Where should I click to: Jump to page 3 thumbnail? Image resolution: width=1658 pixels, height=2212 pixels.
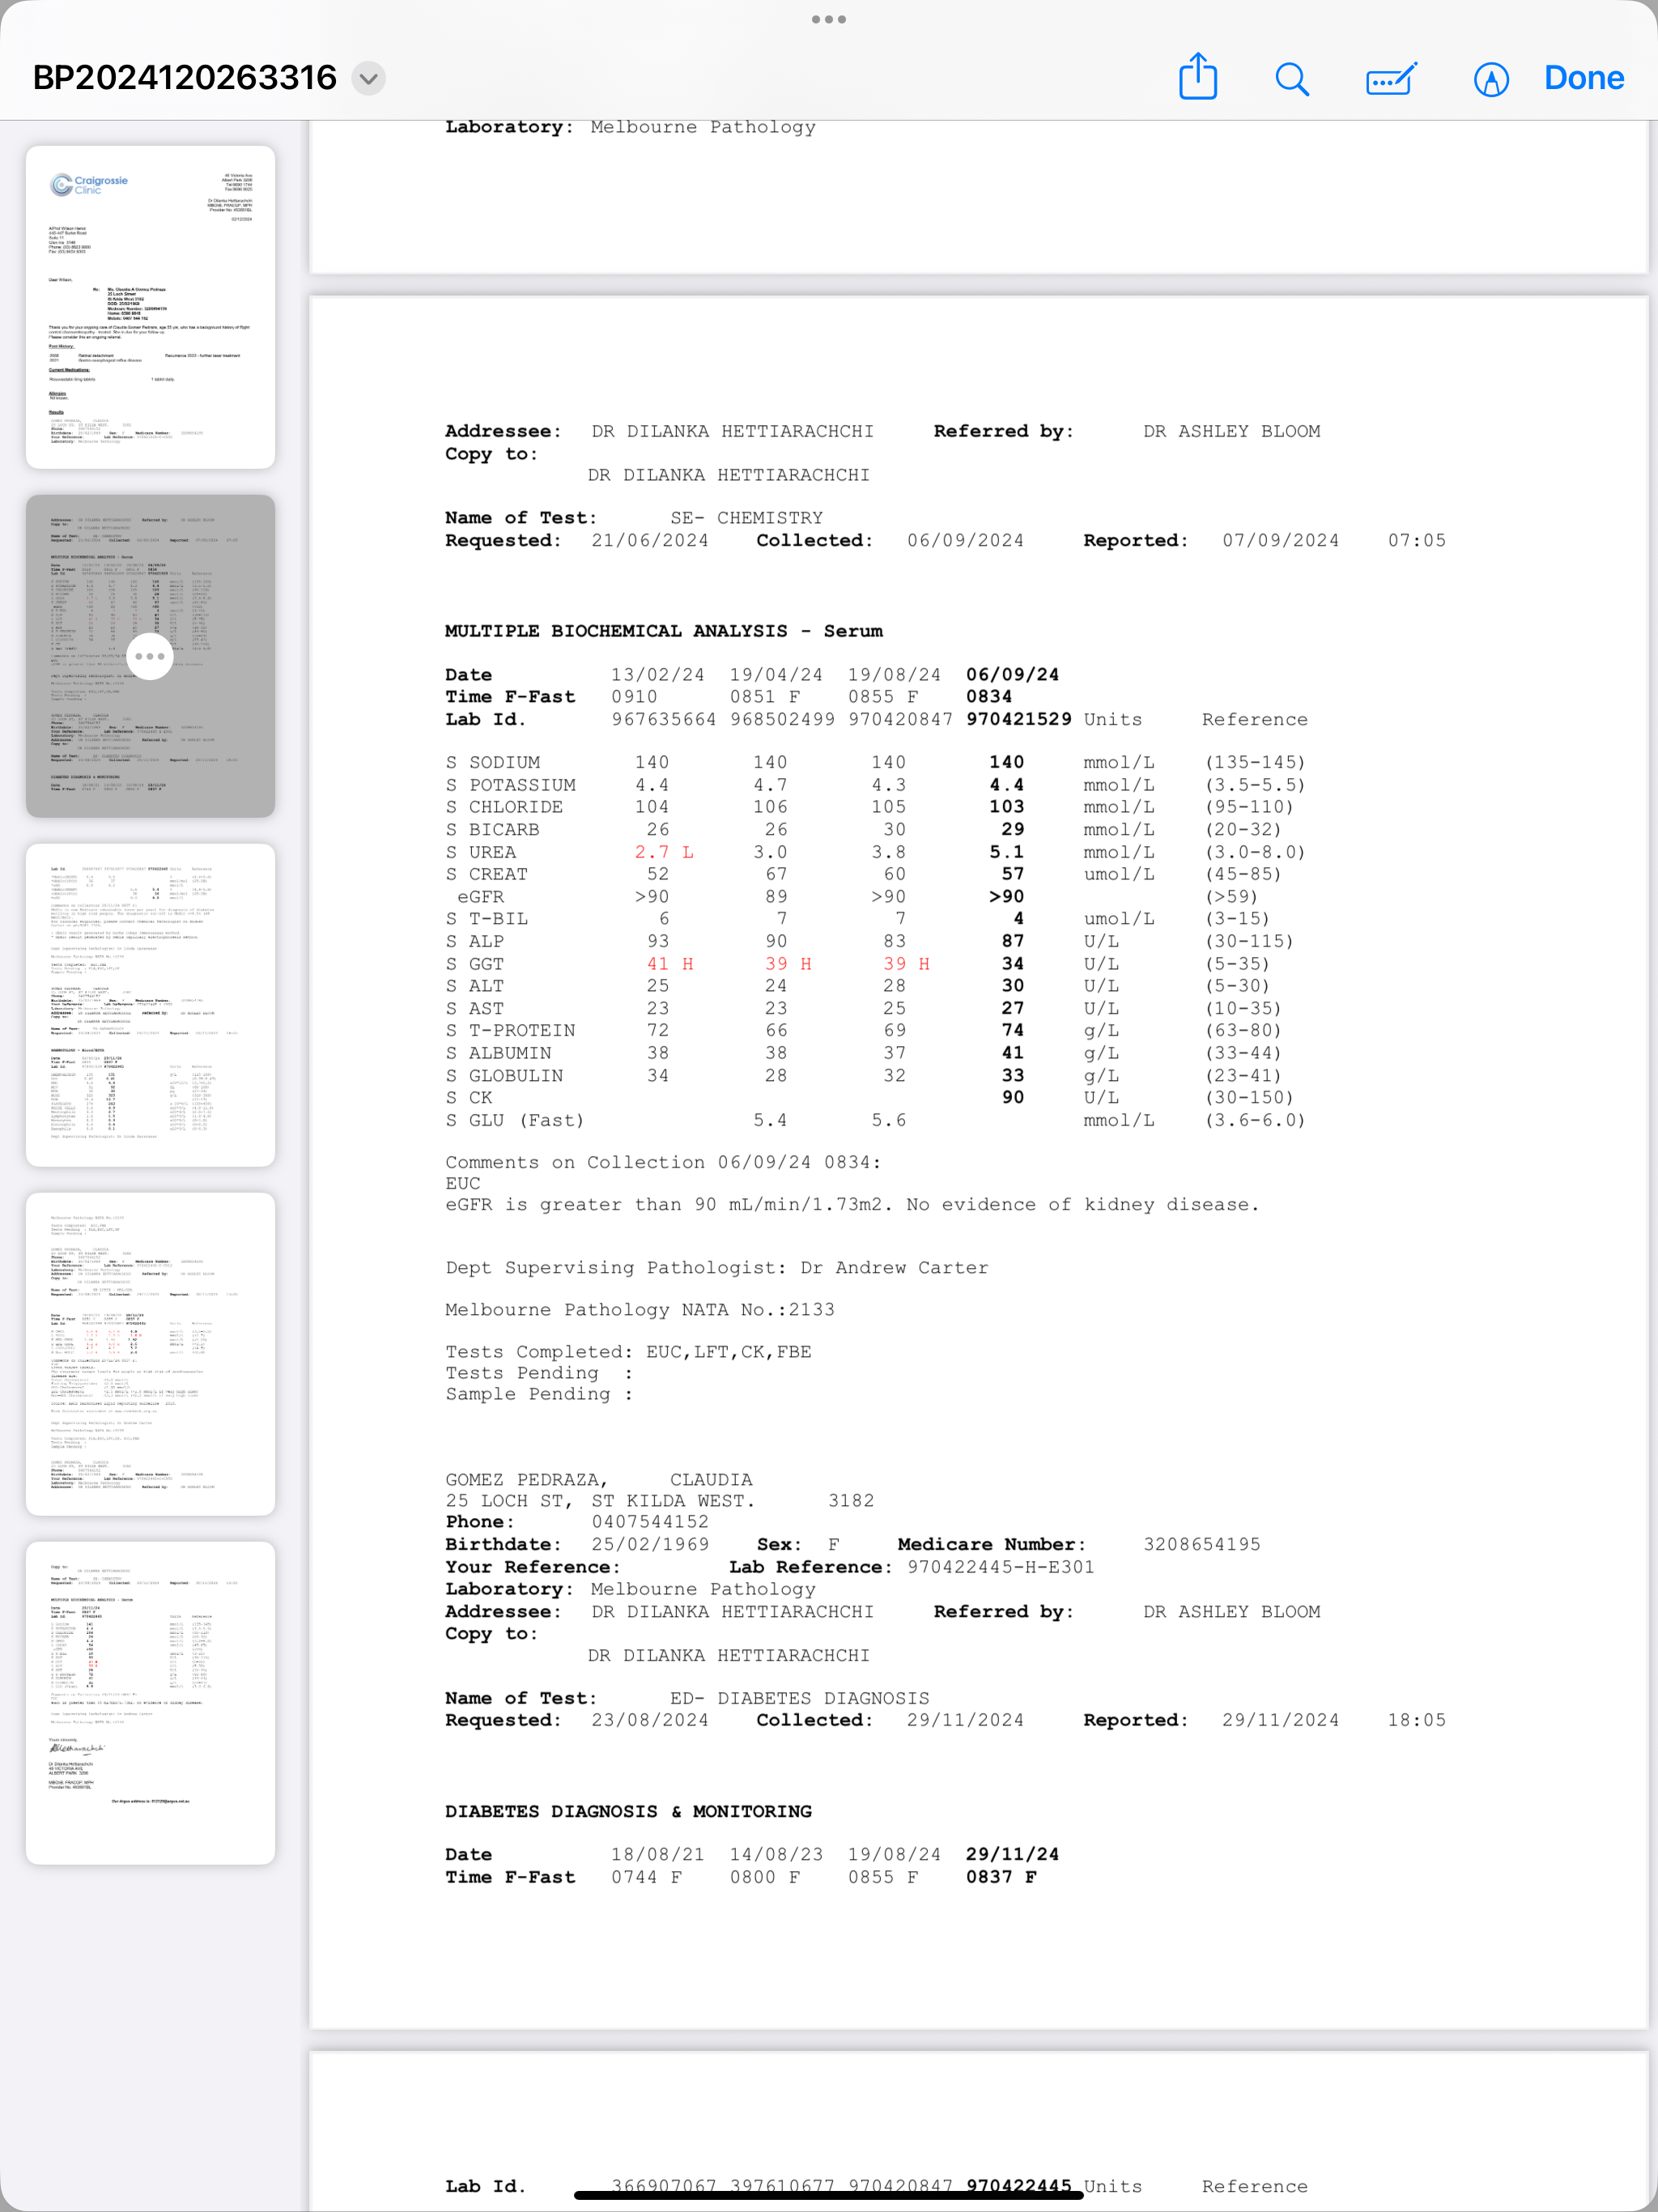[150, 1004]
